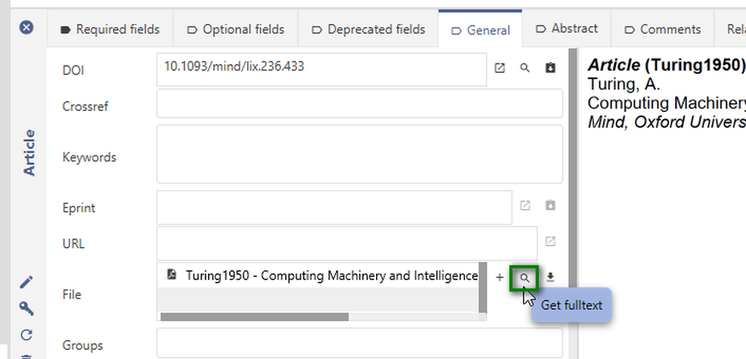Close the entry editor with X icon
This screenshot has height=359, width=746.
27,28
